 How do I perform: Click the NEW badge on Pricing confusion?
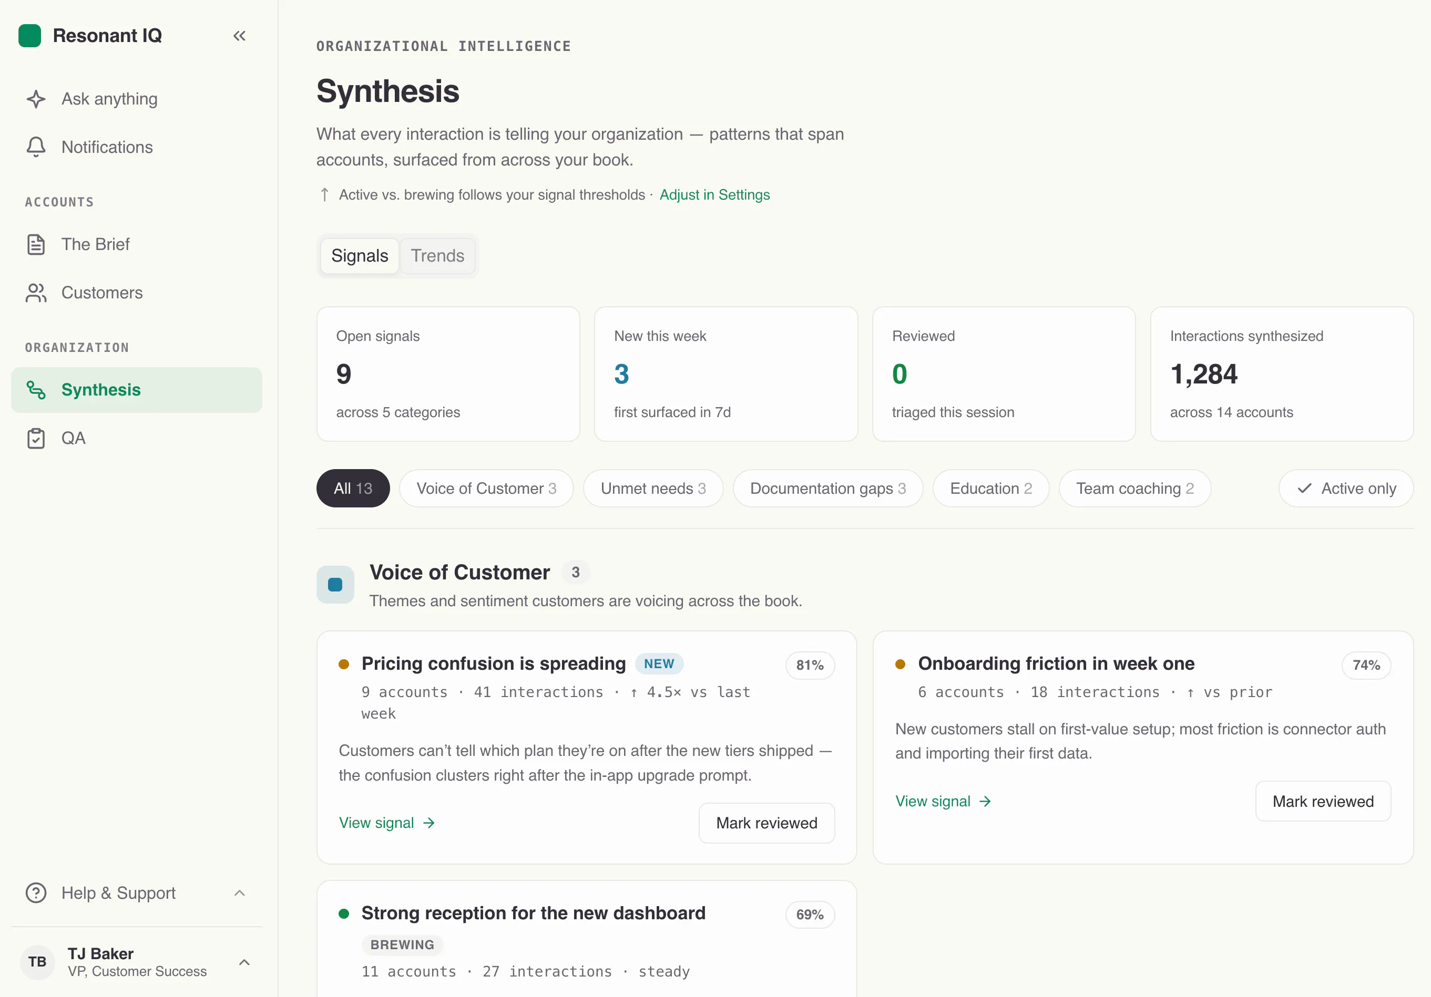659,664
